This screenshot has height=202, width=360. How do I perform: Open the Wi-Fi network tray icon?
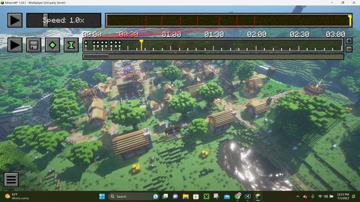tap(320, 196)
